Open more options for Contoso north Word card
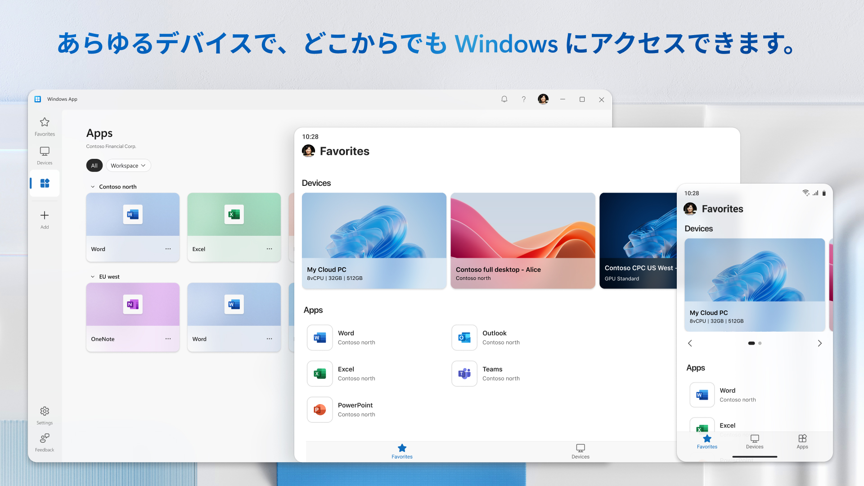 pyautogui.click(x=168, y=249)
